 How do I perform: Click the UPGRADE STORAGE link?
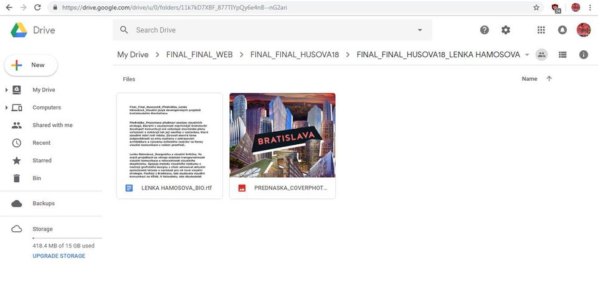[x=59, y=256]
